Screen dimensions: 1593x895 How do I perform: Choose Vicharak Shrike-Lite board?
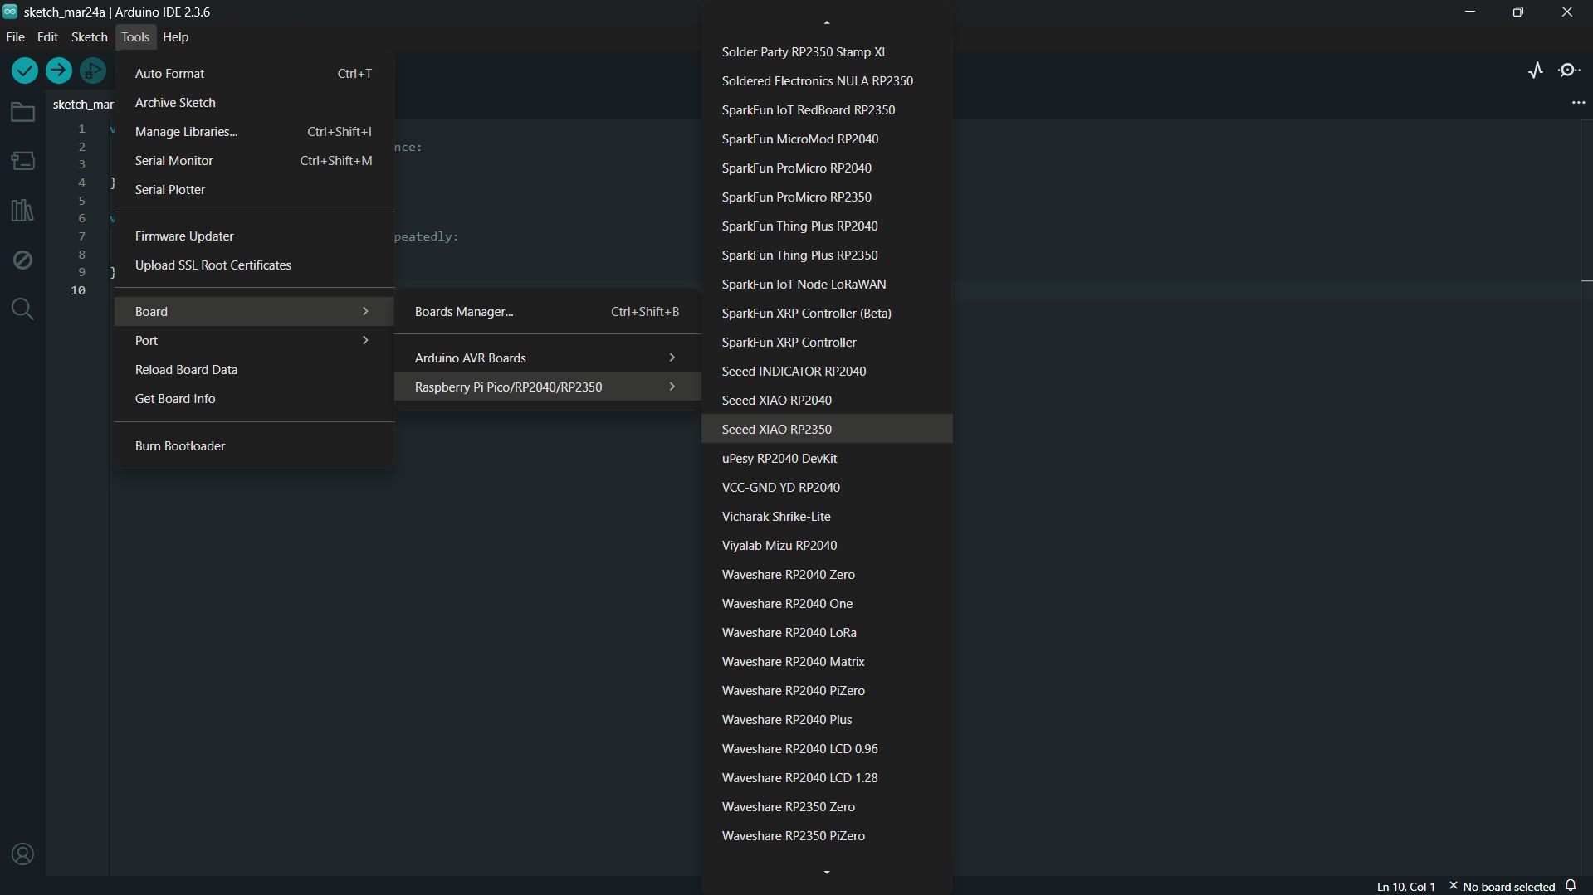click(x=827, y=517)
